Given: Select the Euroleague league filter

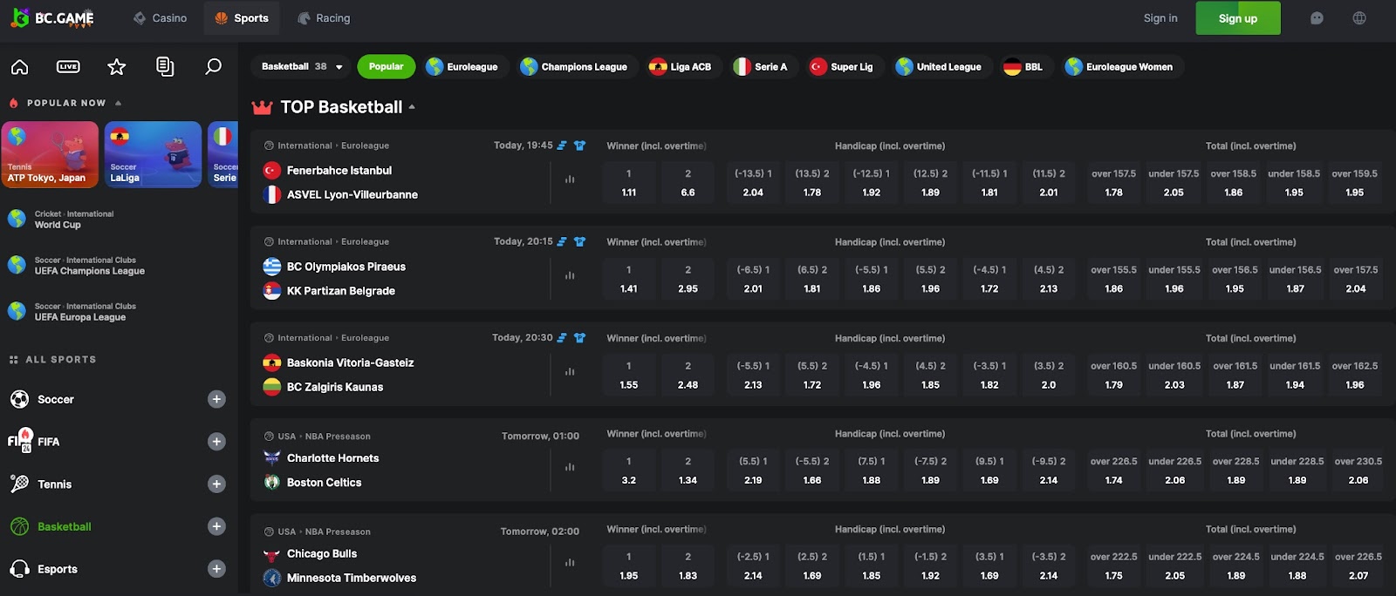Looking at the screenshot, I should click(x=462, y=67).
